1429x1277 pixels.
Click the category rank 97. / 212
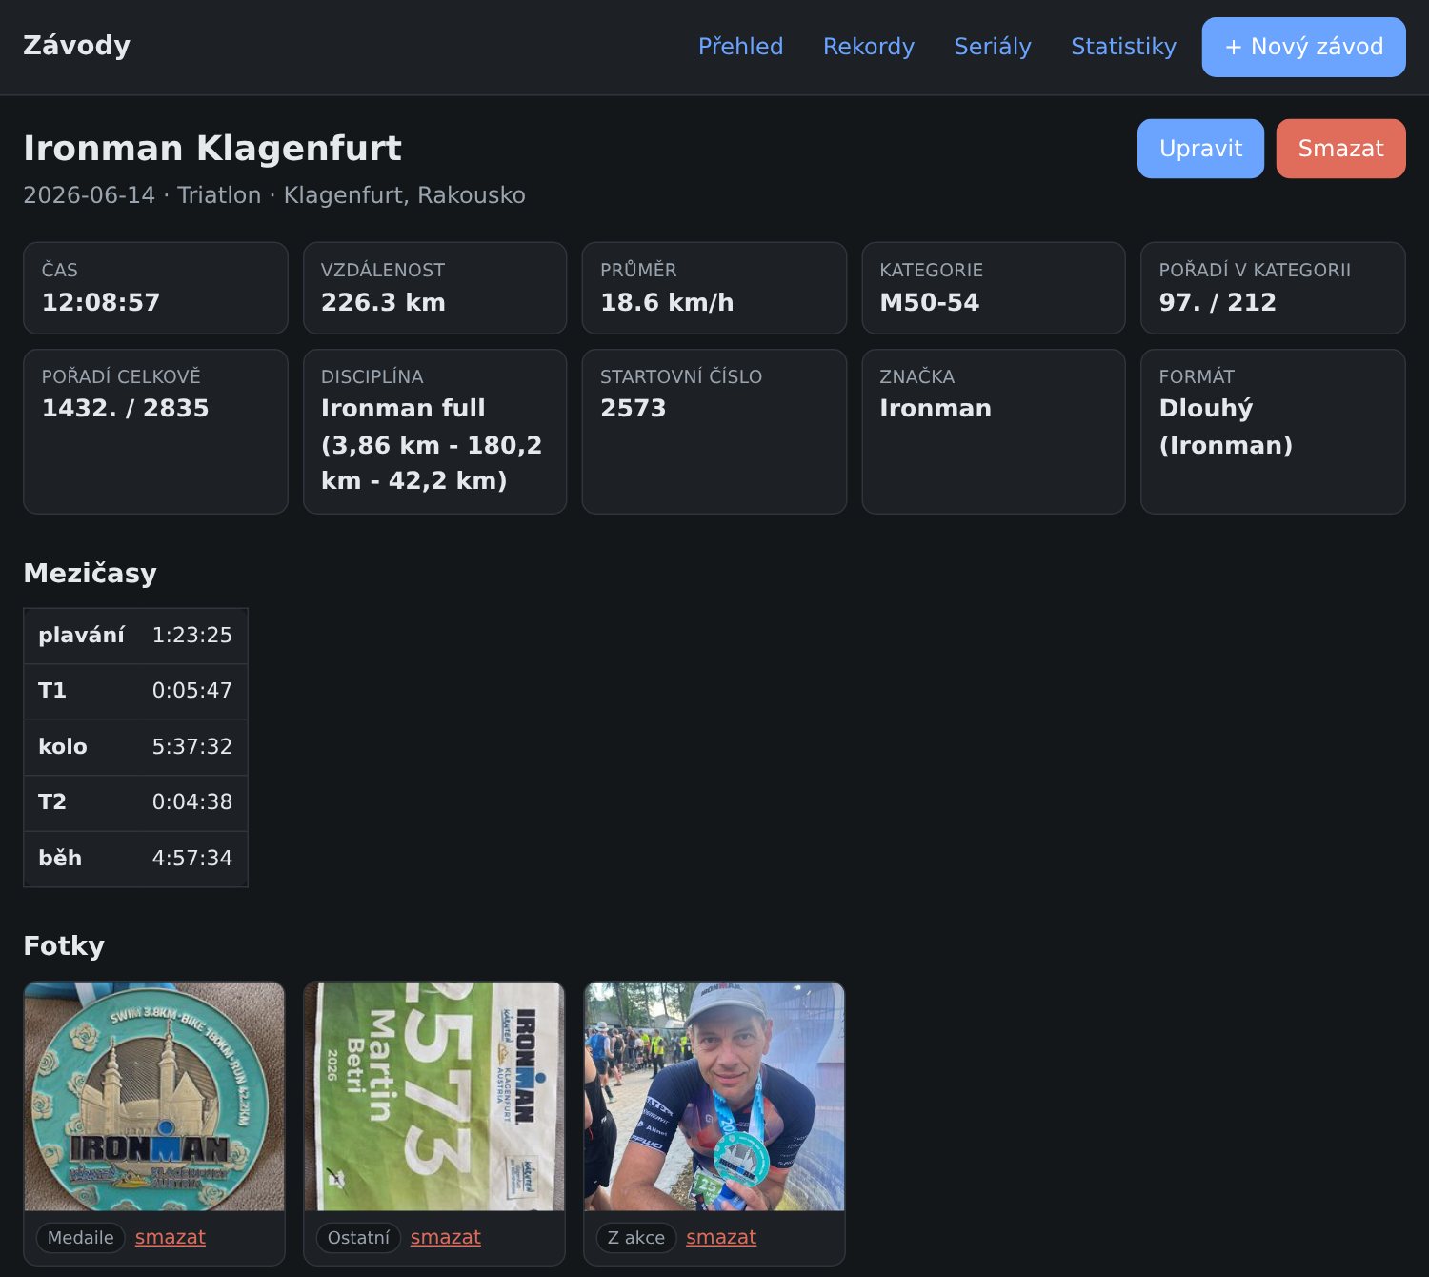1218,302
